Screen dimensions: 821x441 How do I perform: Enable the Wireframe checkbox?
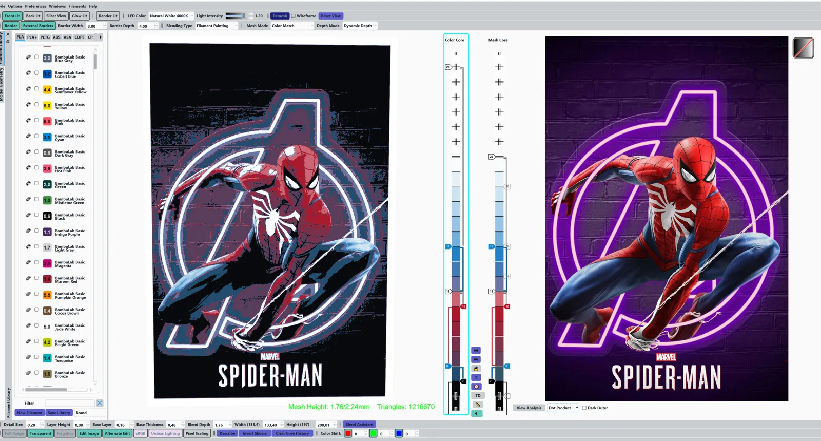coord(294,16)
